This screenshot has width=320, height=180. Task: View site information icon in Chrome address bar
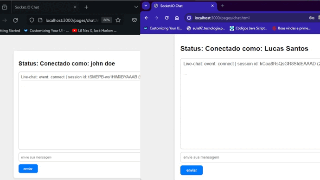tap(189, 18)
